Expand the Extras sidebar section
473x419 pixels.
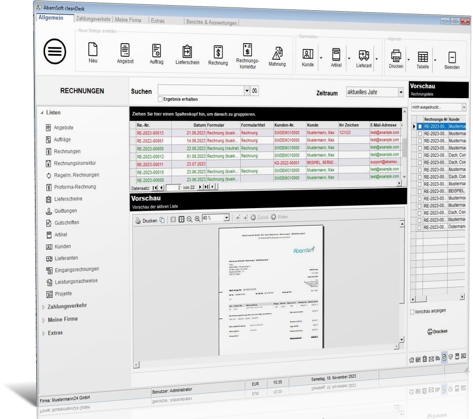click(x=44, y=333)
